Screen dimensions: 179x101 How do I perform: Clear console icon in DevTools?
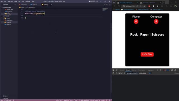(116, 73)
